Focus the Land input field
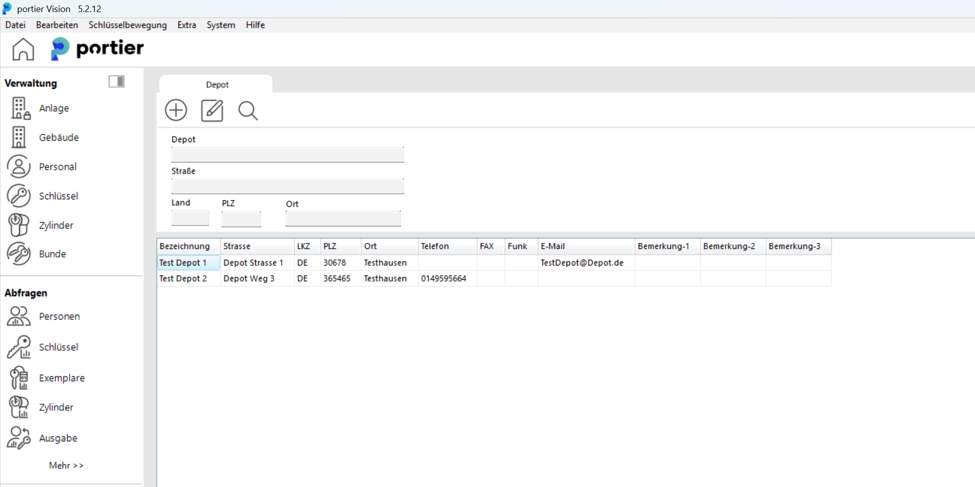Image resolution: width=975 pixels, height=487 pixels. (190, 218)
